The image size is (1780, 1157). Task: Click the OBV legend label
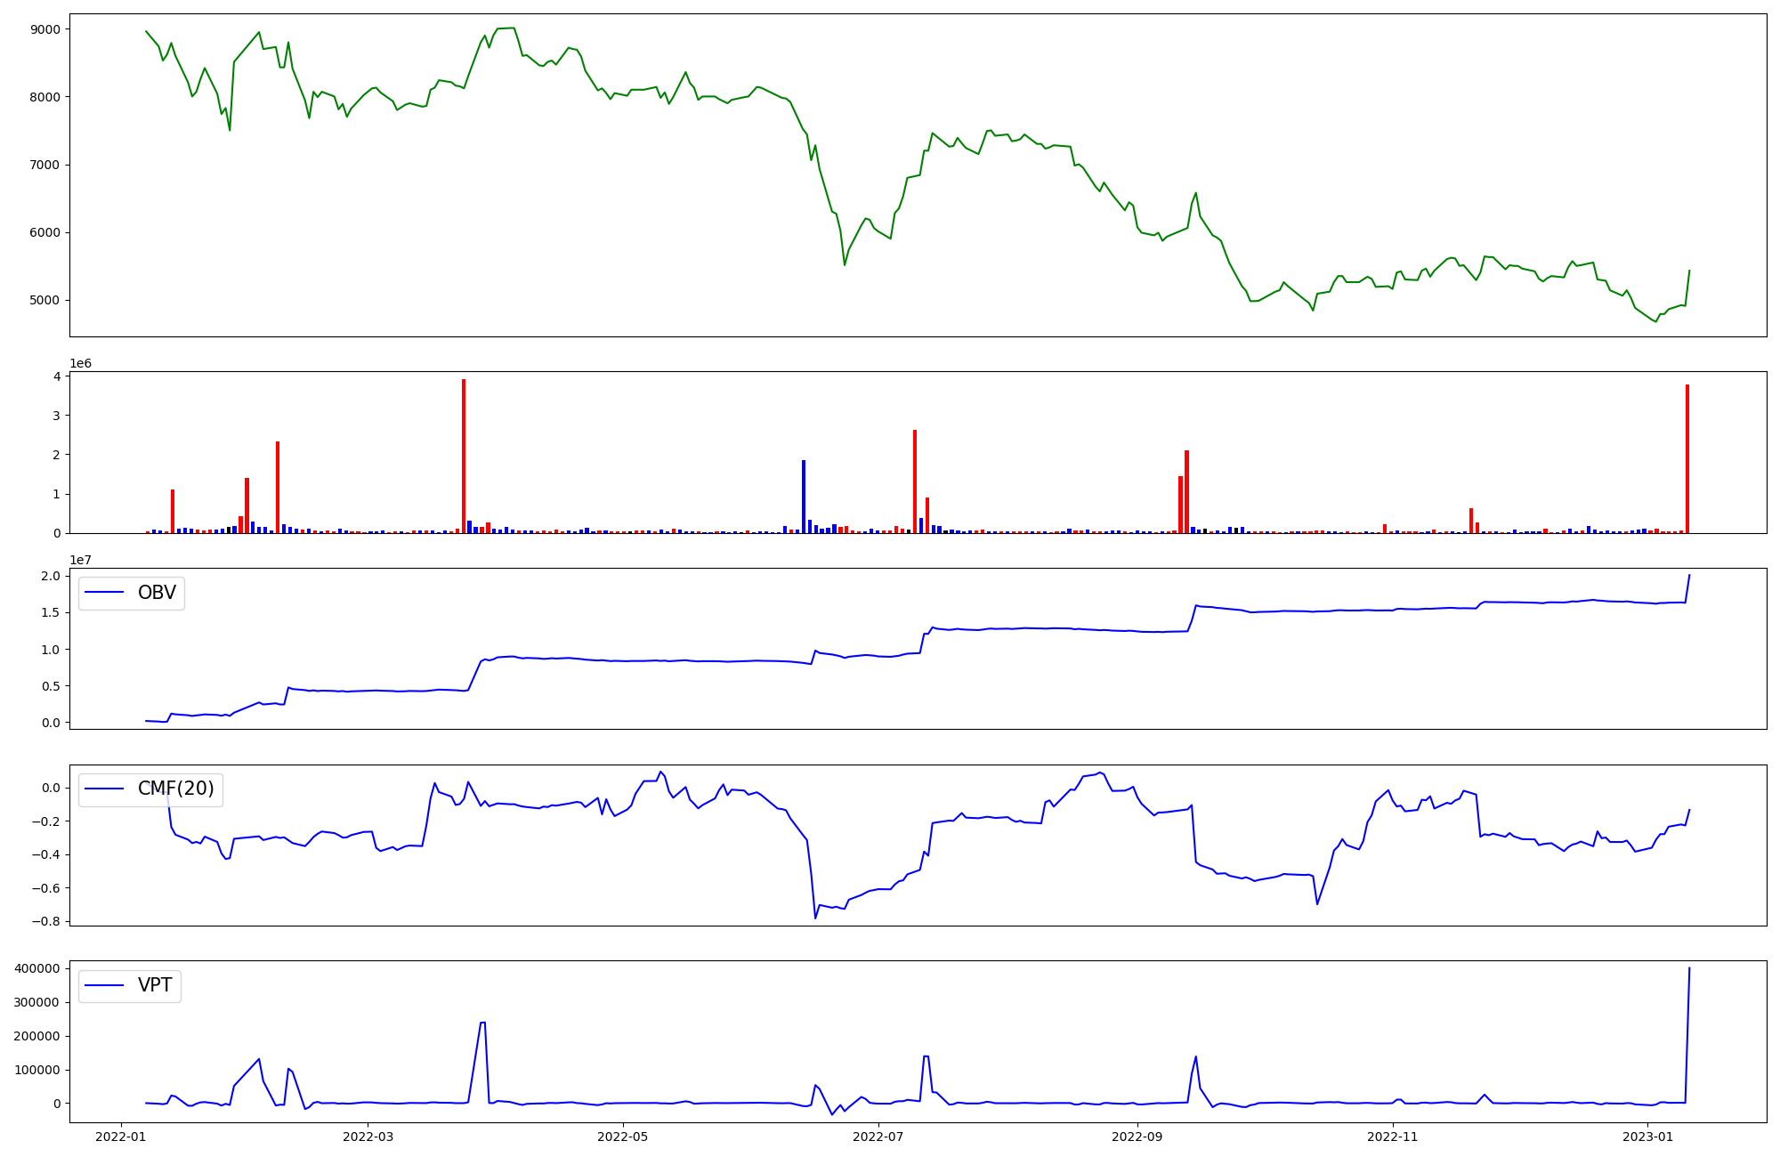click(157, 593)
